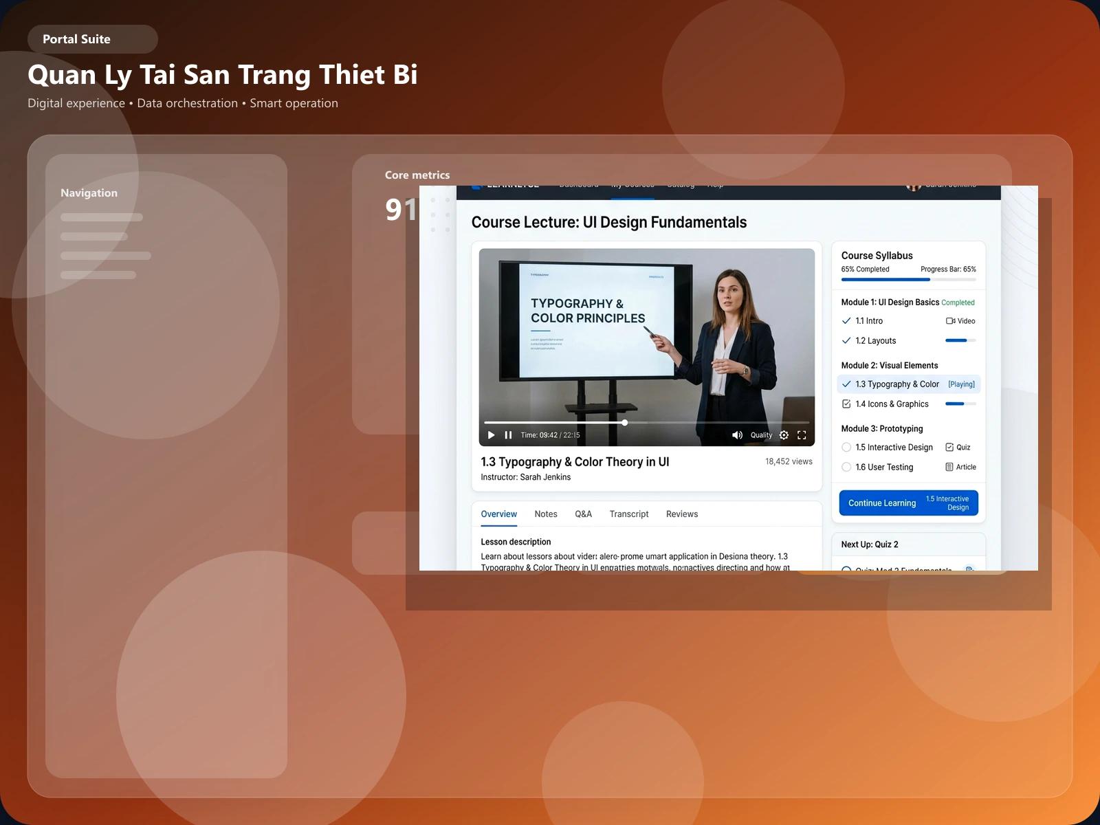This screenshot has height=825, width=1100.
Task: Open the 1.1 Intro lesson label
Action: [869, 321]
